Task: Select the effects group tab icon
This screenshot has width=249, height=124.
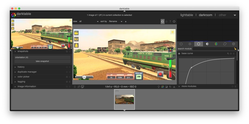Action: click(x=233, y=44)
